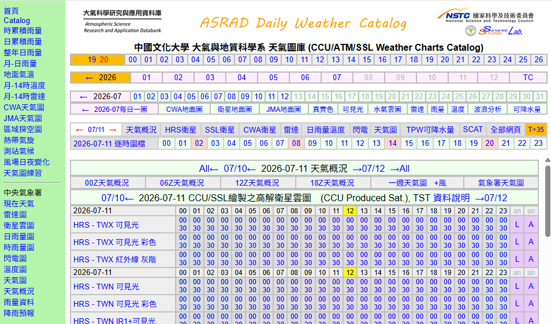The width and height of the screenshot is (551, 324).
Task: Open CWA天氣圖 in the sidebar
Action: (x=24, y=108)
